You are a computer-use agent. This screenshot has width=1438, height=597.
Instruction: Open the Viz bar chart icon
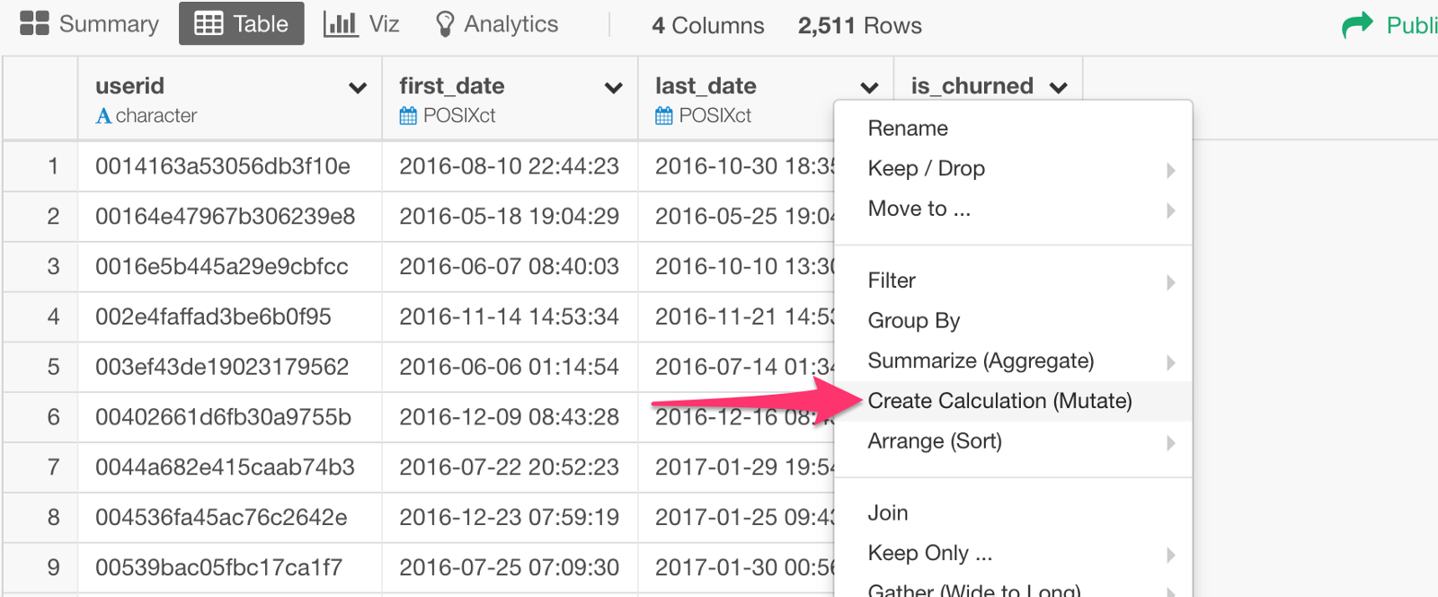[x=340, y=23]
